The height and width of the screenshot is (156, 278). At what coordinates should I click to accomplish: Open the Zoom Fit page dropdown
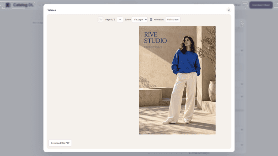(x=140, y=20)
